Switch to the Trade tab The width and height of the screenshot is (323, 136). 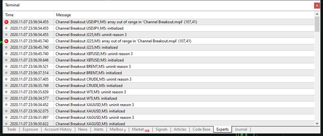tap(11, 129)
